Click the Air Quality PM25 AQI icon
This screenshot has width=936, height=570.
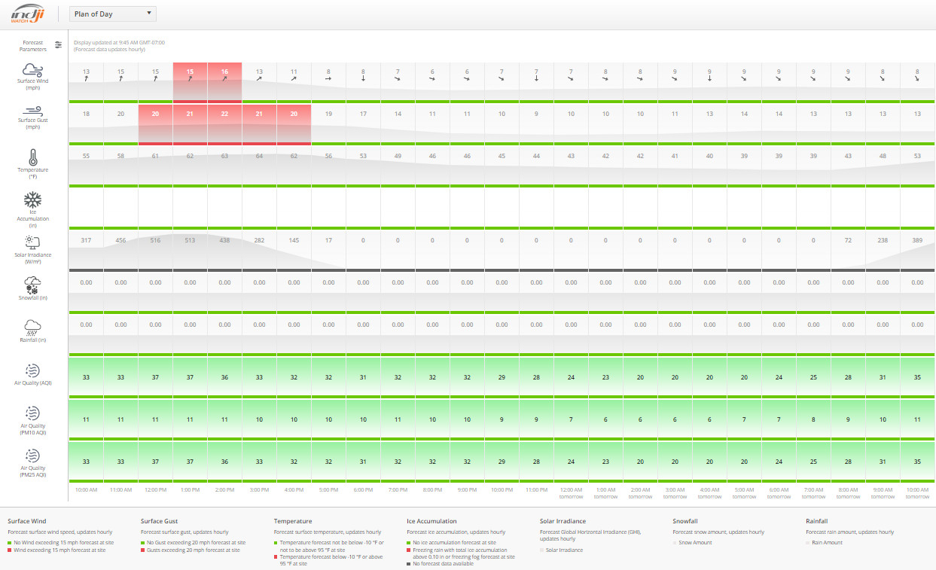click(32, 456)
